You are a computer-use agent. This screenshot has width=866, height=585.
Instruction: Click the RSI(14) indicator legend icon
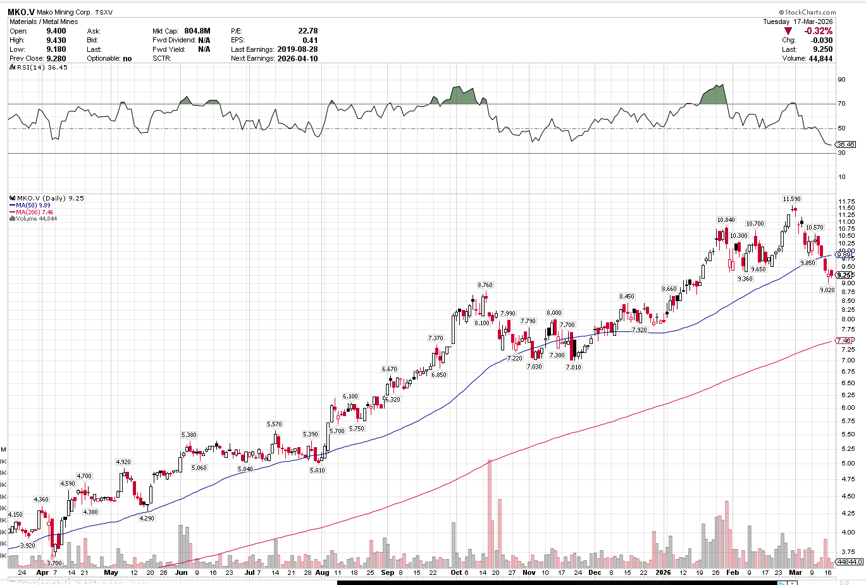pos(12,67)
